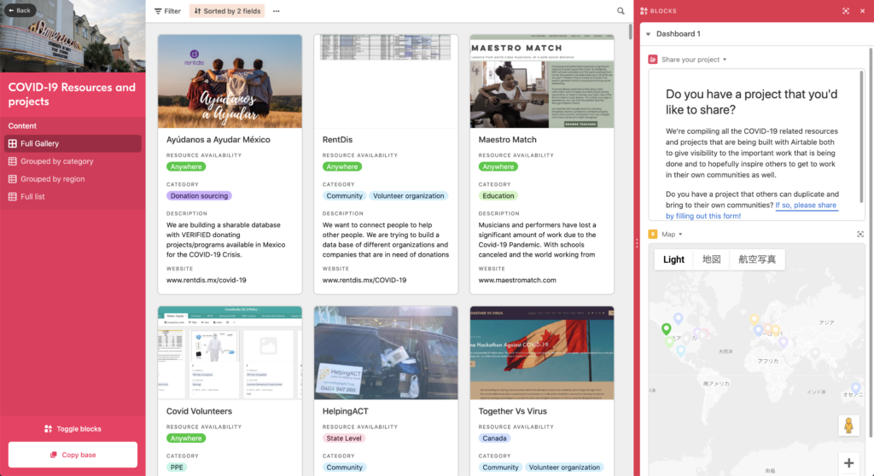
Task: Click the Share your project block icon
Action: (x=653, y=59)
